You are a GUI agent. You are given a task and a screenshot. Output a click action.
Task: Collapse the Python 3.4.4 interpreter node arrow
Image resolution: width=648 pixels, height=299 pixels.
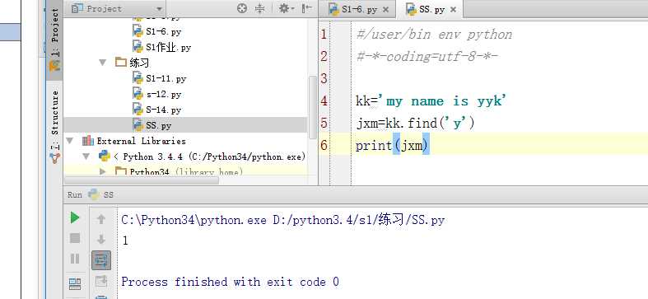point(86,157)
